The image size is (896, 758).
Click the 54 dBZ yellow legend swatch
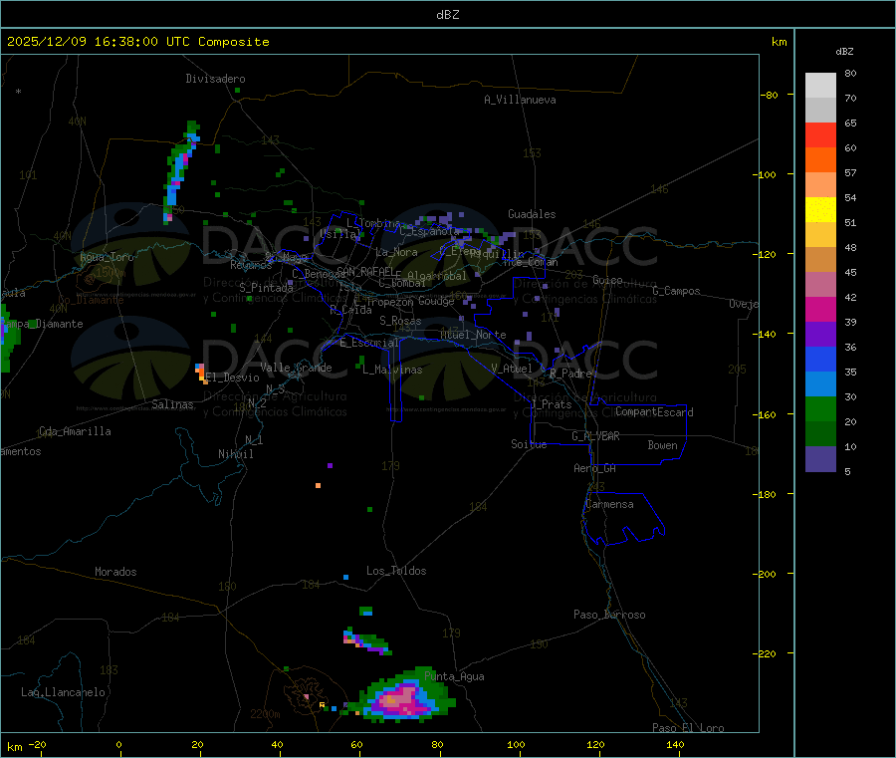point(820,210)
